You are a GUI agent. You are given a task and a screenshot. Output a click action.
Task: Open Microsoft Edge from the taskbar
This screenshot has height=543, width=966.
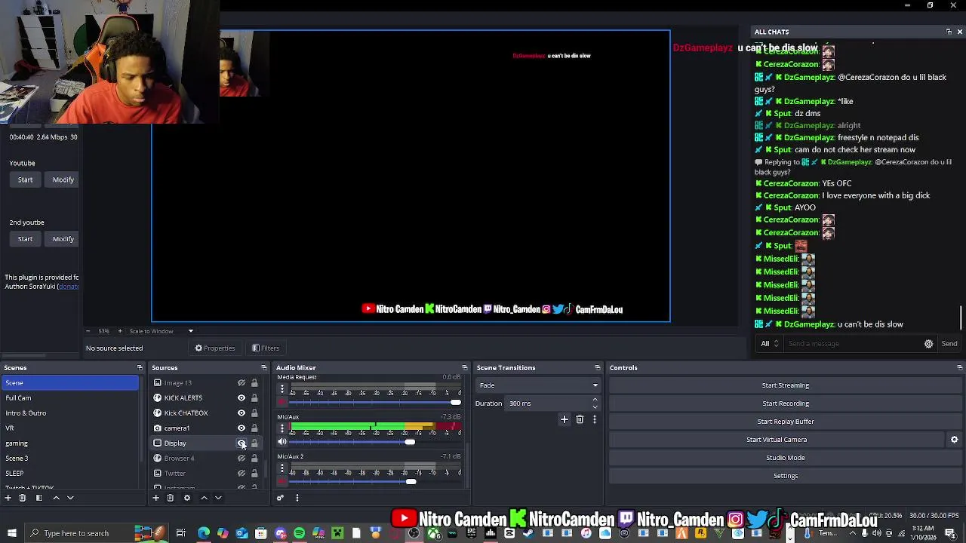point(204,533)
